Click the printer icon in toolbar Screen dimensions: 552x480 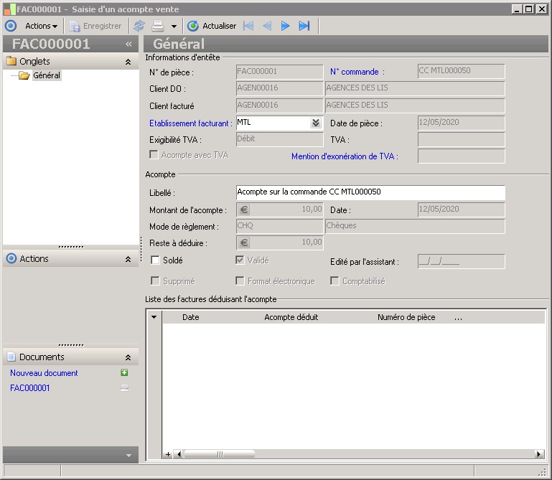(157, 26)
